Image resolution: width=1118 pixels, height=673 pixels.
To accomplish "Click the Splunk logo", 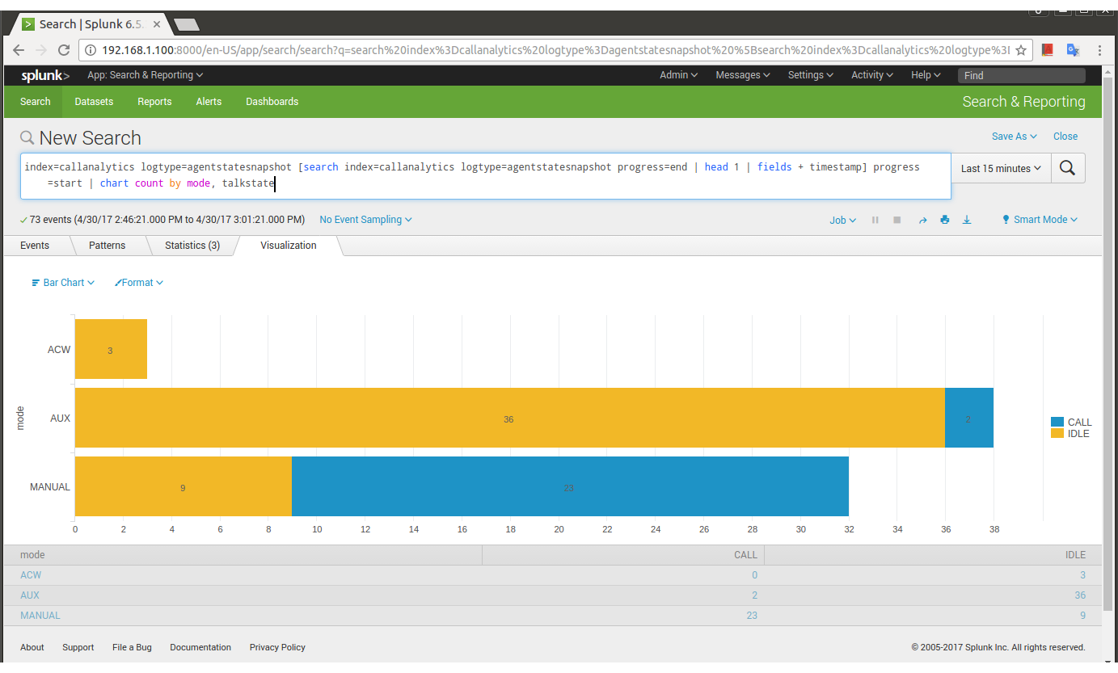I will 45,75.
